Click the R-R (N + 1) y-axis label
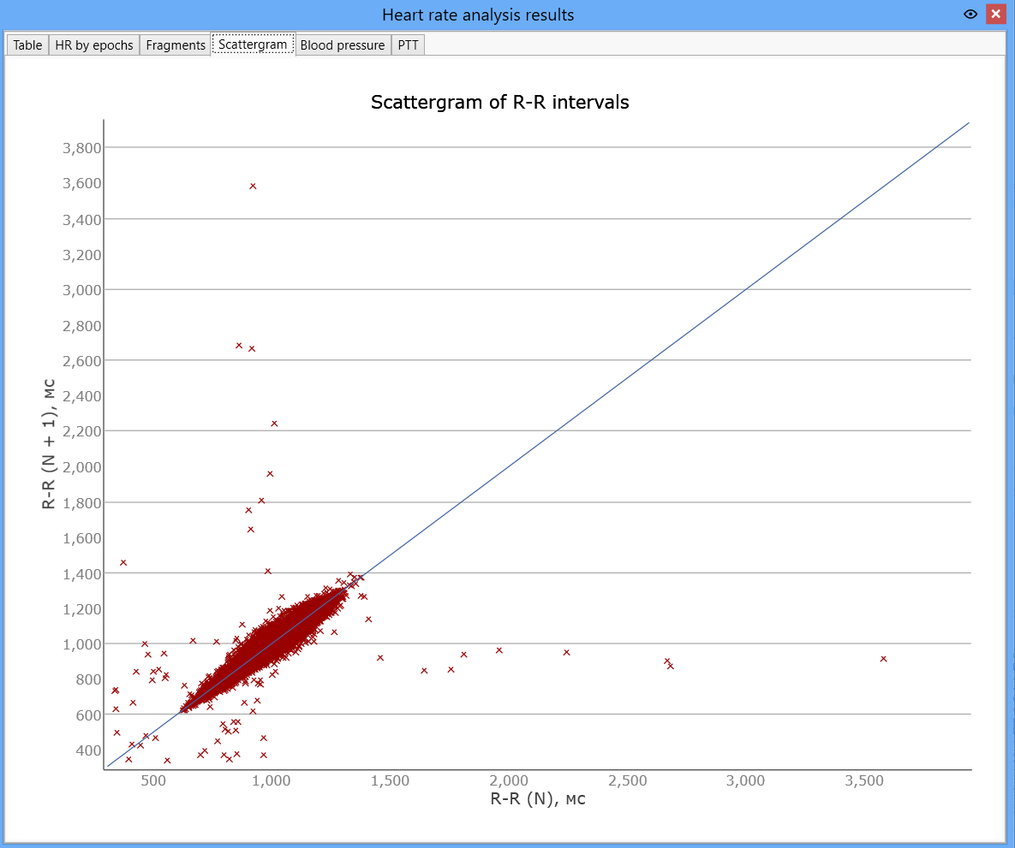 coord(49,444)
